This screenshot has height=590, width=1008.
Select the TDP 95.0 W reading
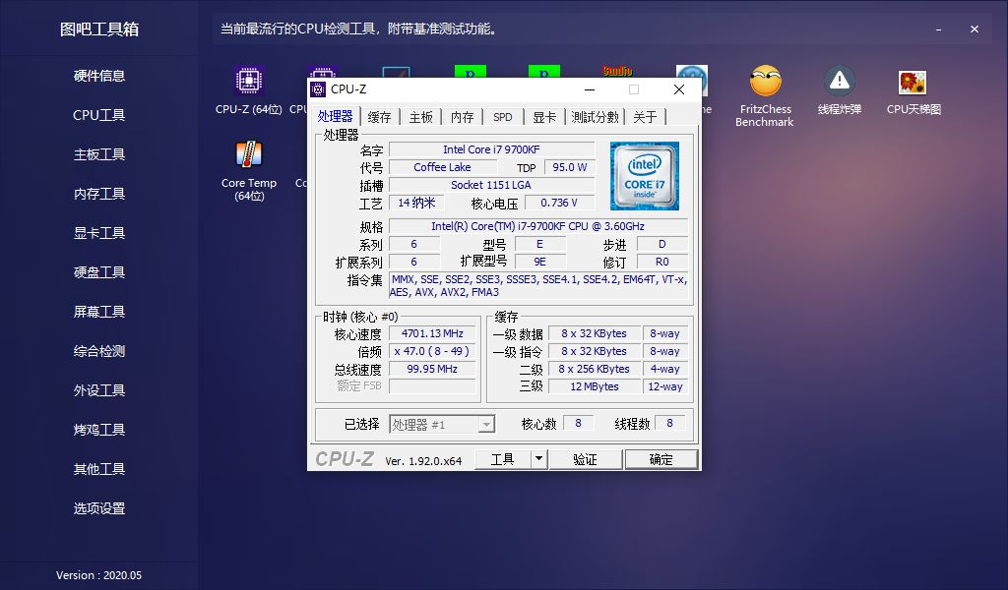pyautogui.click(x=569, y=166)
